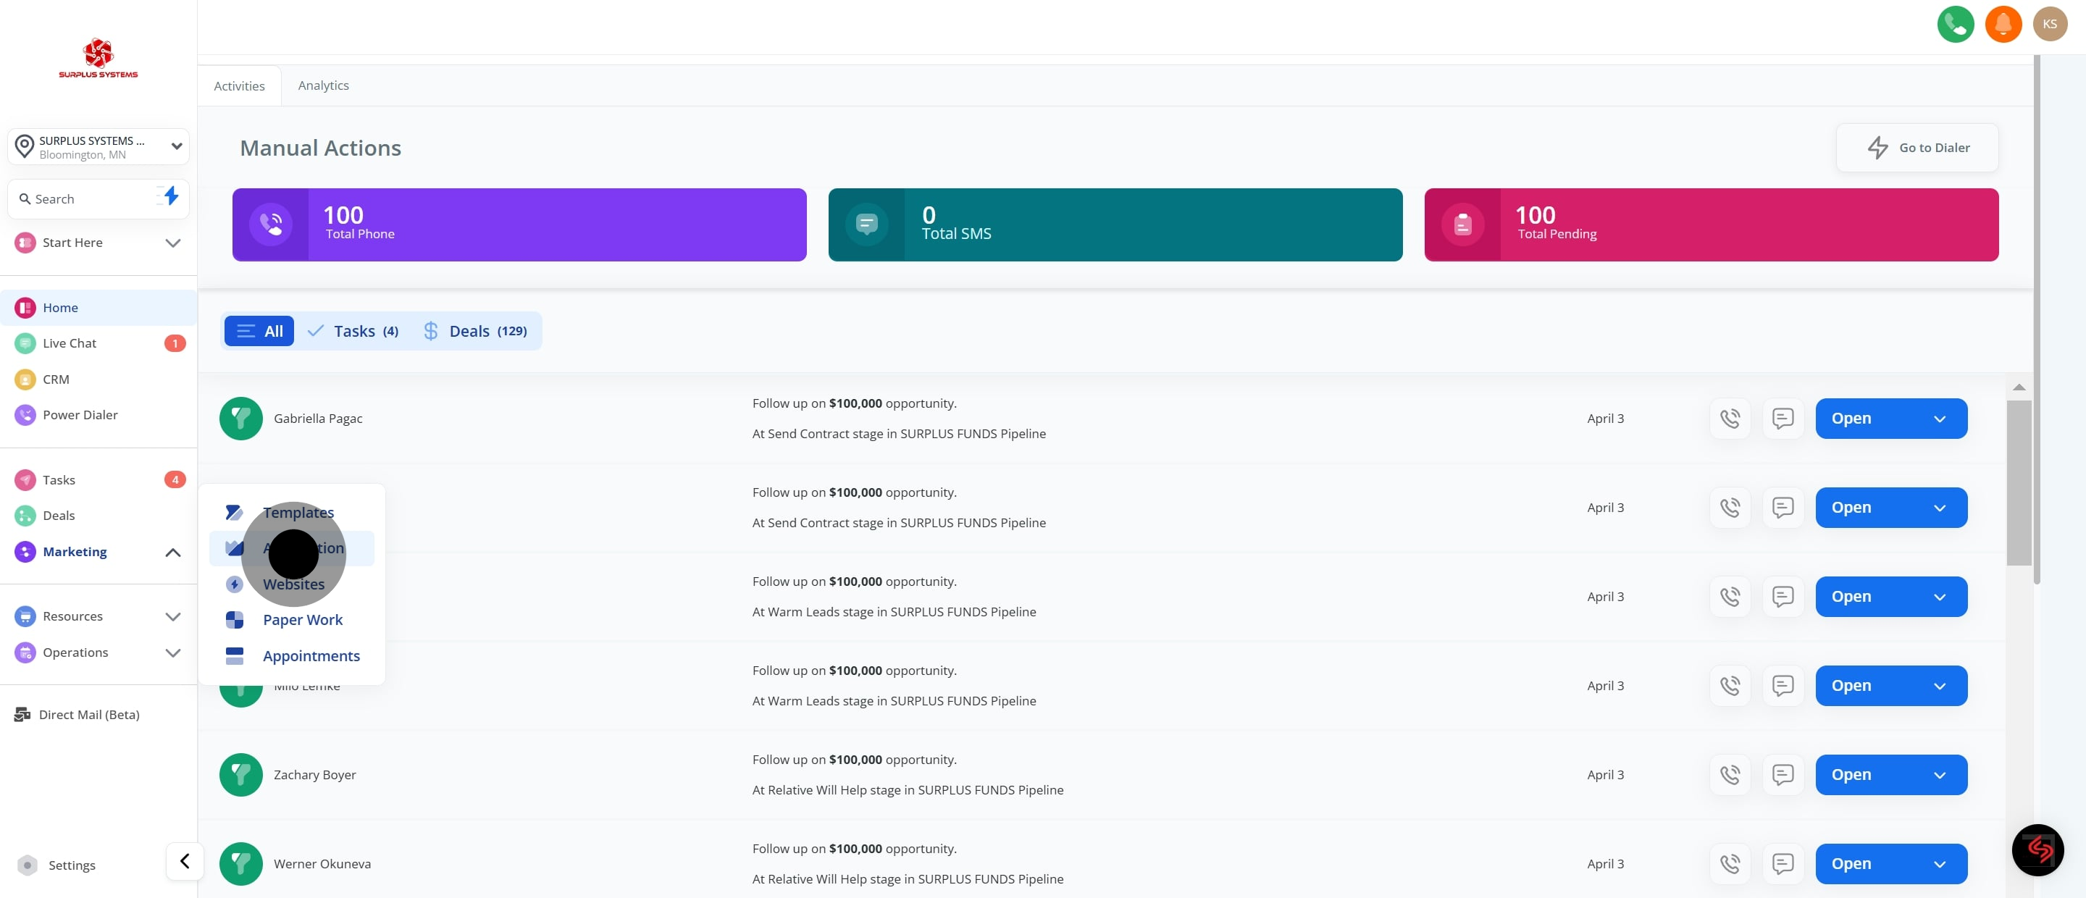Switch to the Analytics tab
Image resolution: width=2086 pixels, height=898 pixels.
coord(323,85)
